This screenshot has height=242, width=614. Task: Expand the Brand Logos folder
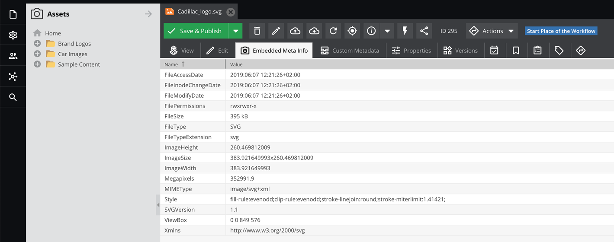(x=37, y=44)
